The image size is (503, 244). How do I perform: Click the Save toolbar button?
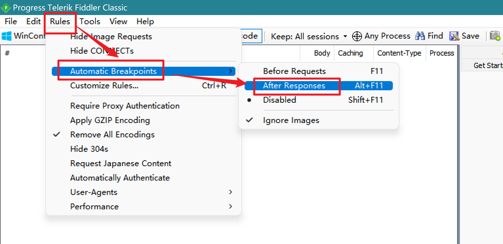click(x=464, y=36)
